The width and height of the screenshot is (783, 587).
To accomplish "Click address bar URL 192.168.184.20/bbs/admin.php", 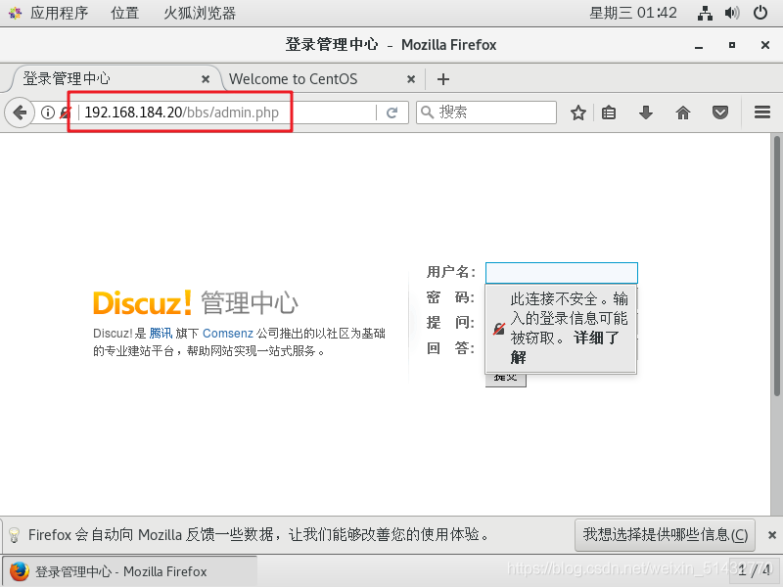I will pos(181,113).
